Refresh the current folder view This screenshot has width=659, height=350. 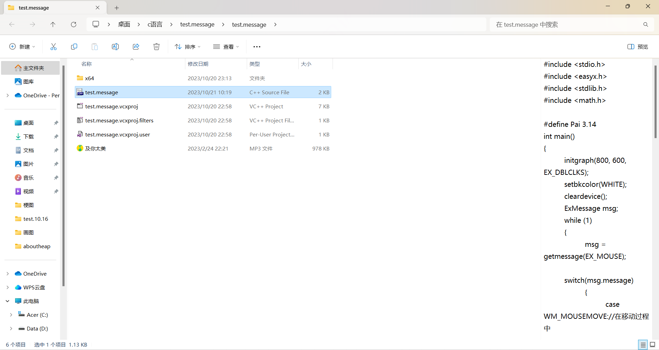(73, 24)
